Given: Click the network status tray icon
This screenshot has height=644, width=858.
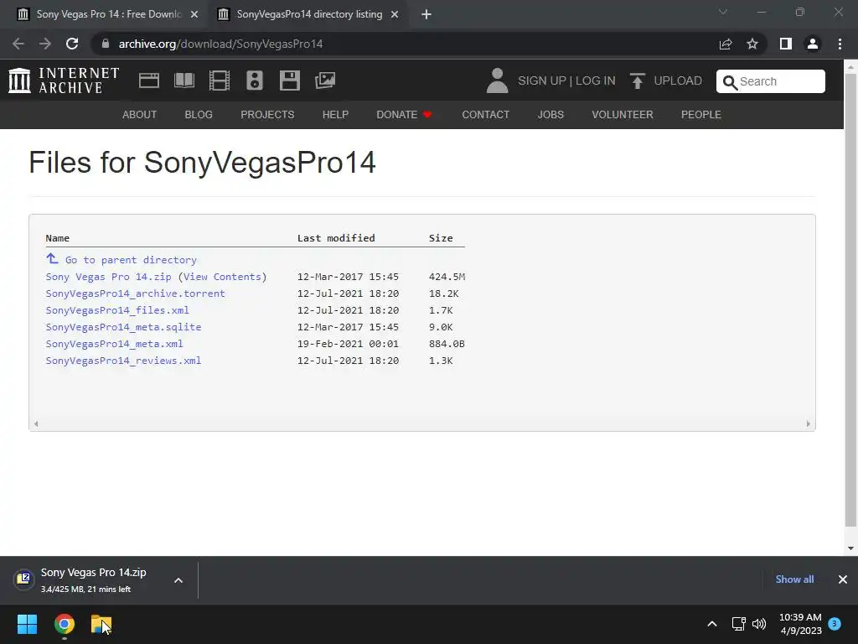Looking at the screenshot, I should (739, 624).
